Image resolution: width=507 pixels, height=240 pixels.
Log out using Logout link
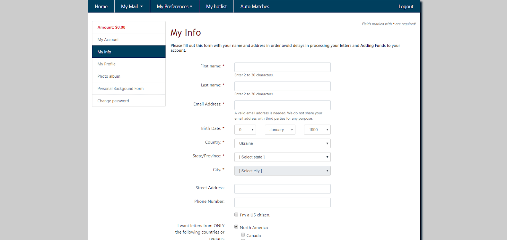coord(406,6)
